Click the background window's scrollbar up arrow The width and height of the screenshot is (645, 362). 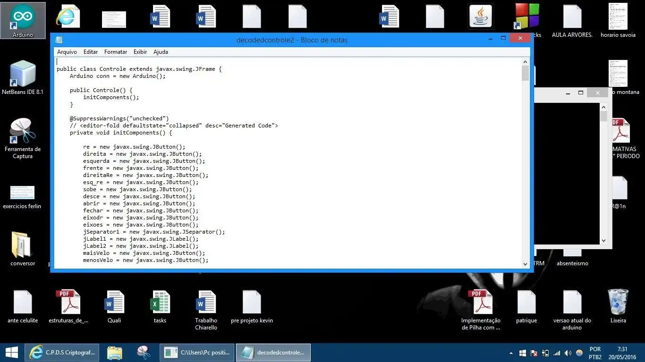coord(603,107)
